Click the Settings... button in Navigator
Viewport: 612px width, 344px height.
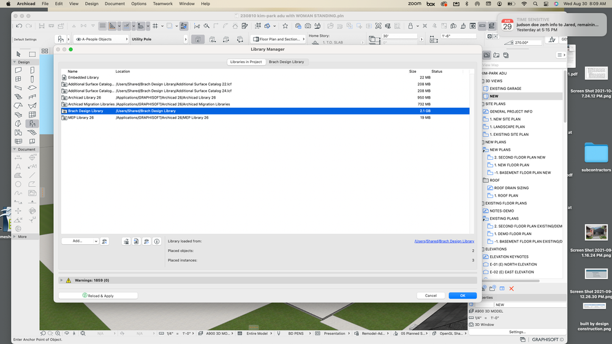click(x=517, y=332)
